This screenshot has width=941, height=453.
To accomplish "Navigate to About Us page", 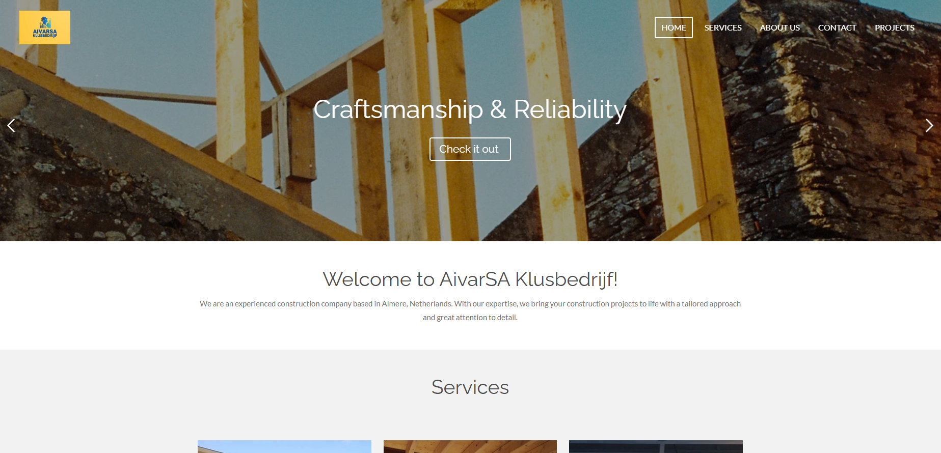I will click(779, 27).
